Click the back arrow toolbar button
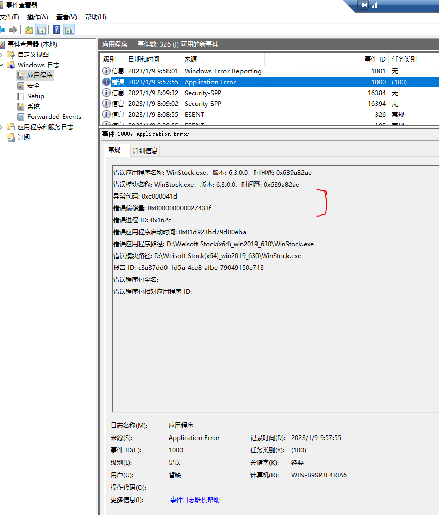 click(x=2, y=30)
